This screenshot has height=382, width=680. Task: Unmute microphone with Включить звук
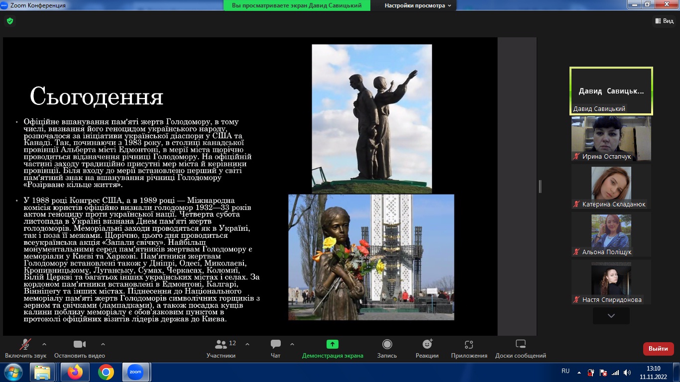25,349
